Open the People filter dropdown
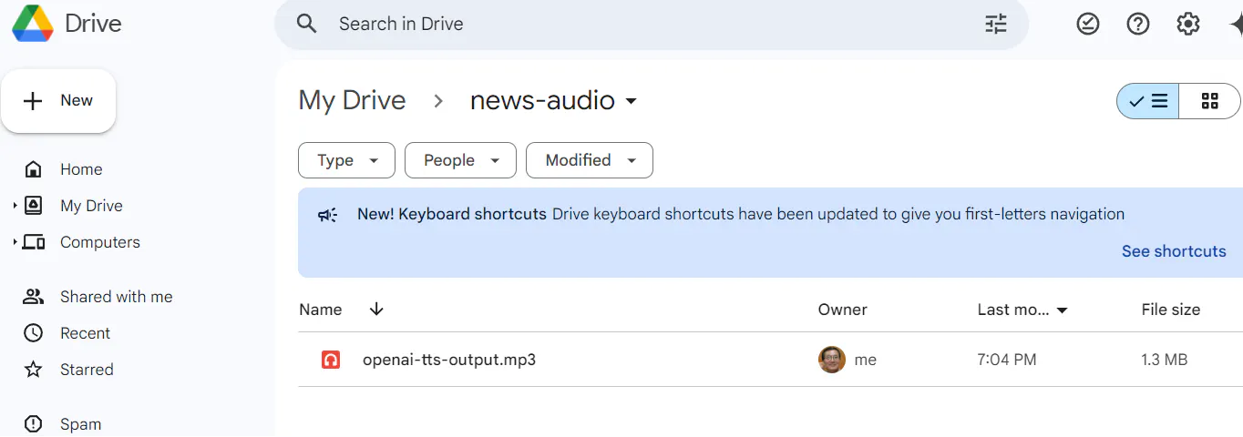The image size is (1243, 437). (x=460, y=160)
